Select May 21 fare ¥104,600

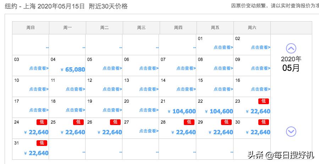coord(182,112)
